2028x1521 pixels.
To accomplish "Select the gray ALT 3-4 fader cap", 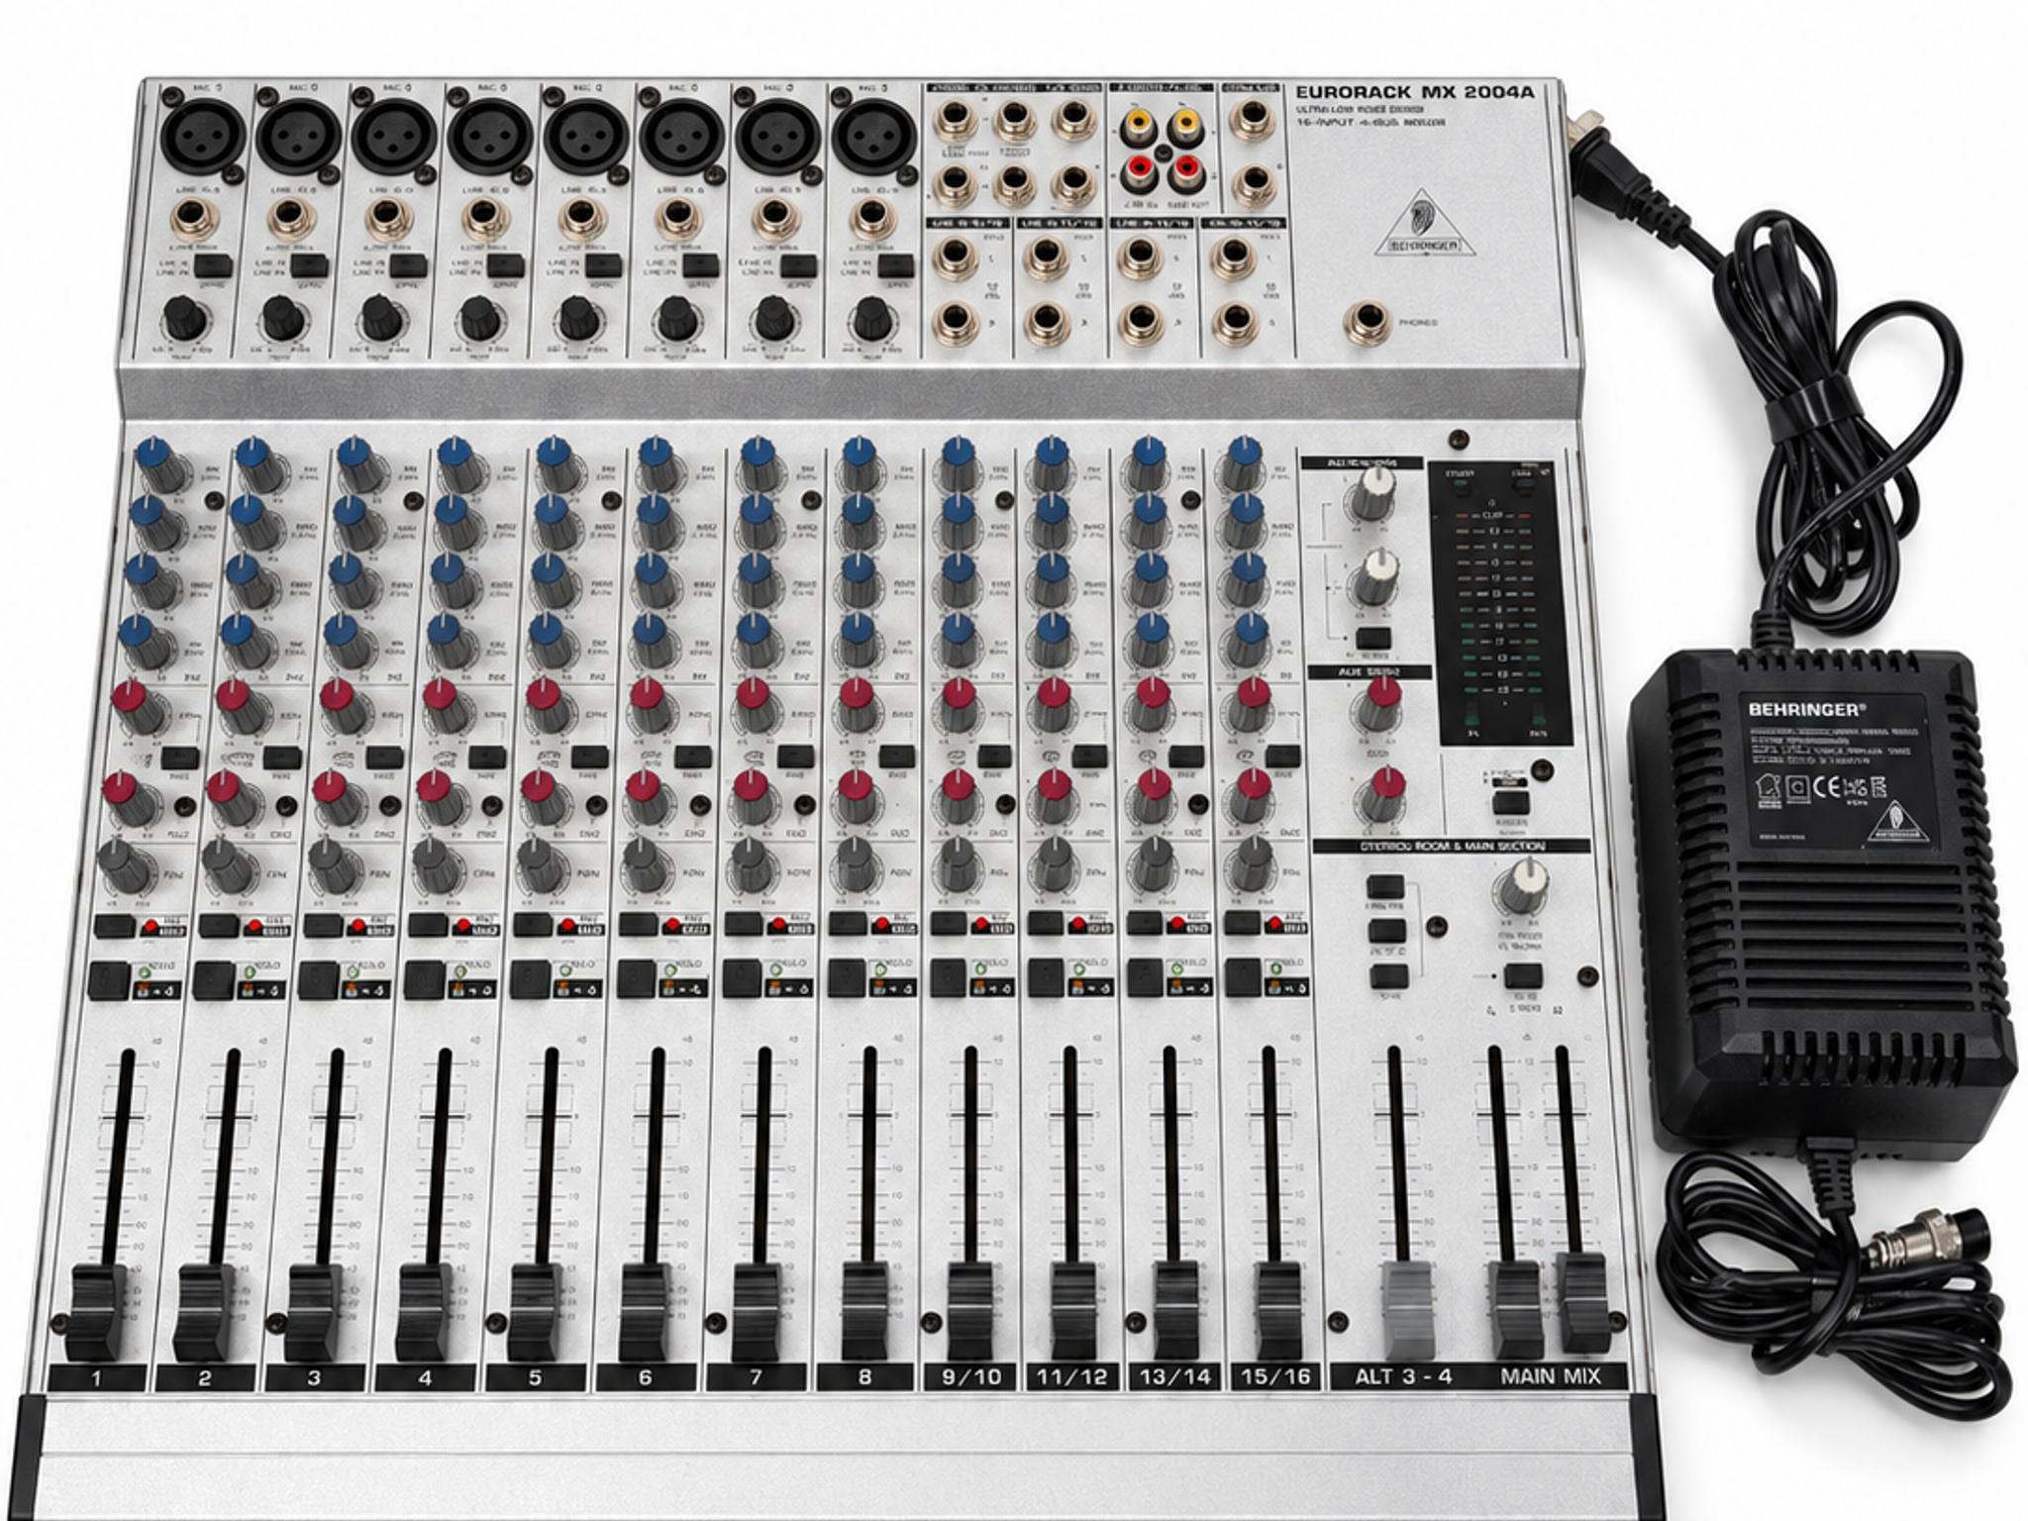I will click(x=1407, y=1310).
